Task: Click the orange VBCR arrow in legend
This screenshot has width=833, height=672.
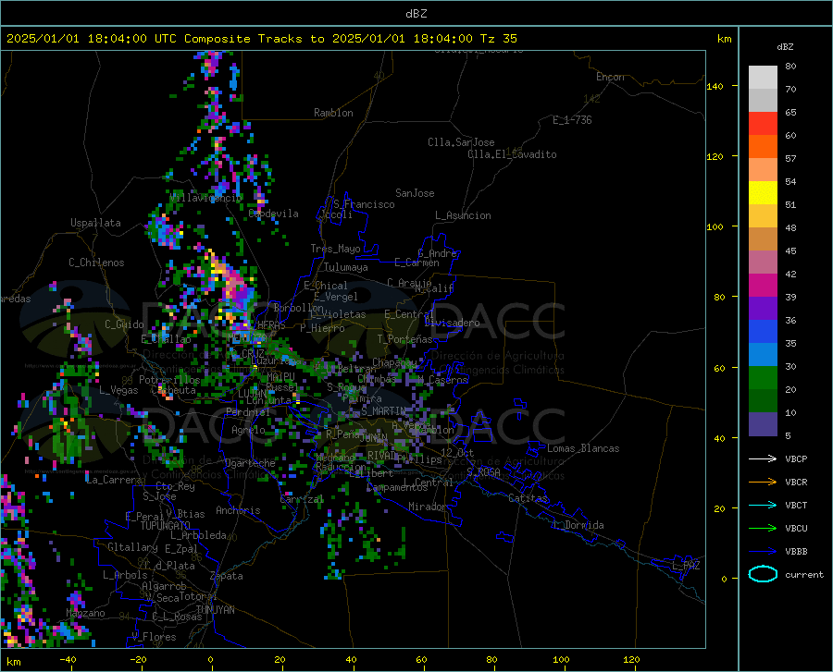Action: pyautogui.click(x=763, y=483)
